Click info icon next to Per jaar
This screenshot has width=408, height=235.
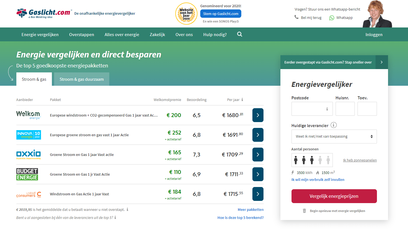(242, 100)
